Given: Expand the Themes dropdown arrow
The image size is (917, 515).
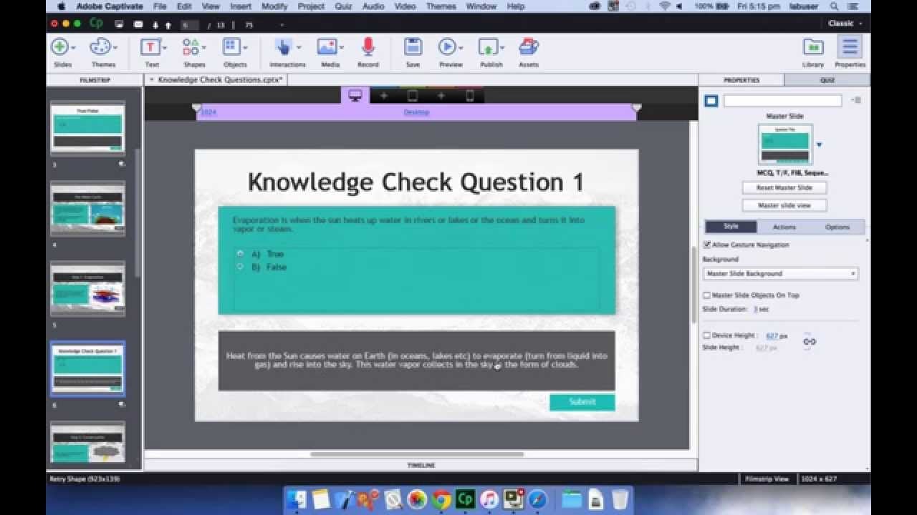Looking at the screenshot, I should [114, 47].
